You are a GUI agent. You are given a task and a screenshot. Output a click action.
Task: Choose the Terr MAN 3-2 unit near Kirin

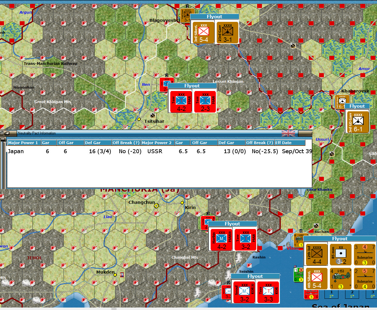click(245, 240)
